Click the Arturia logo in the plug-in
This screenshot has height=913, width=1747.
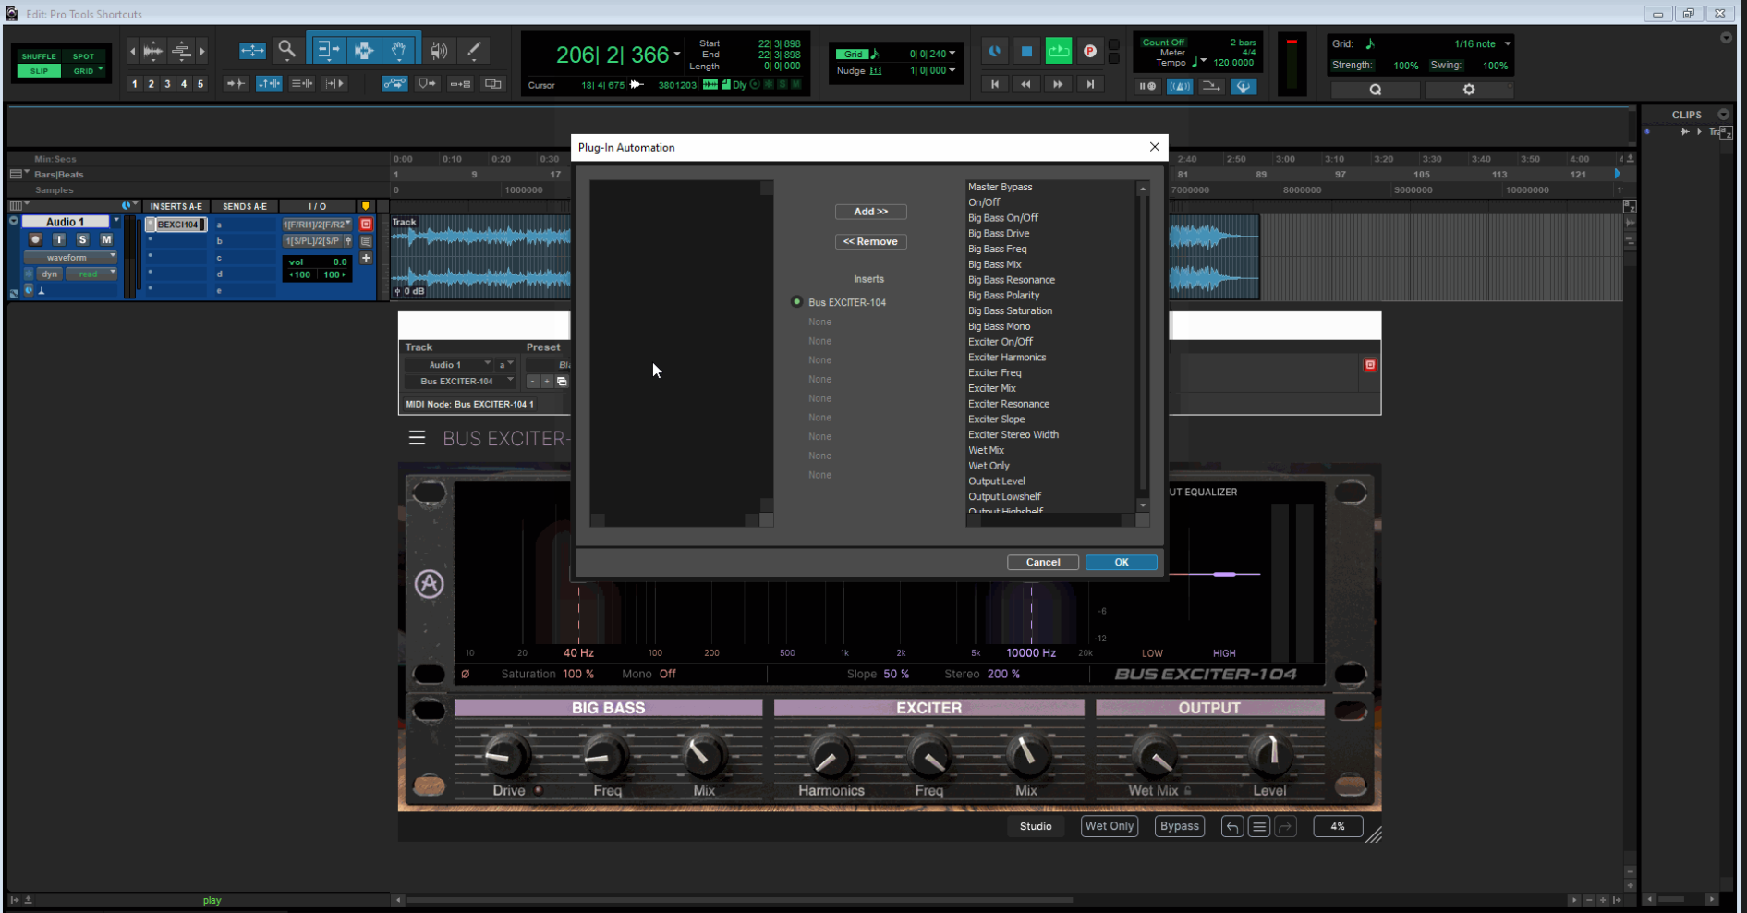[x=429, y=584]
